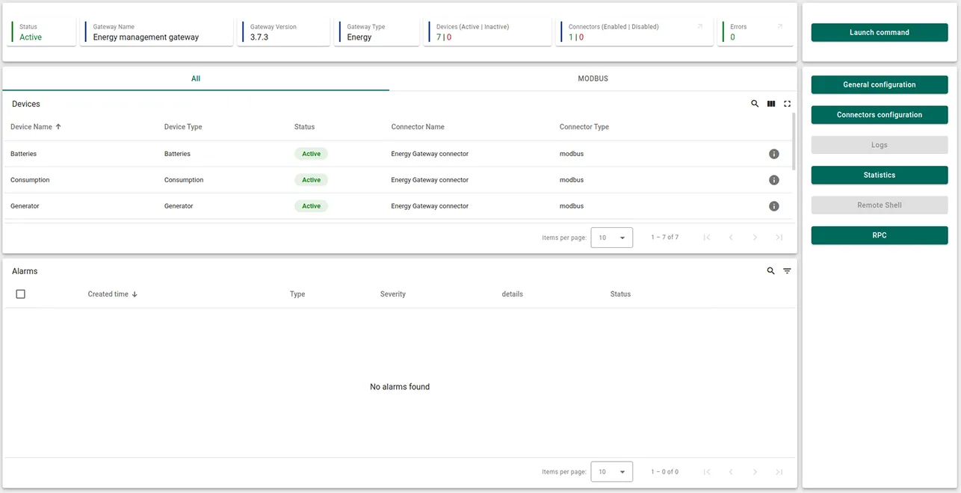961x493 pixels.
Task: Open the Alarms filter icon
Action: (x=787, y=271)
